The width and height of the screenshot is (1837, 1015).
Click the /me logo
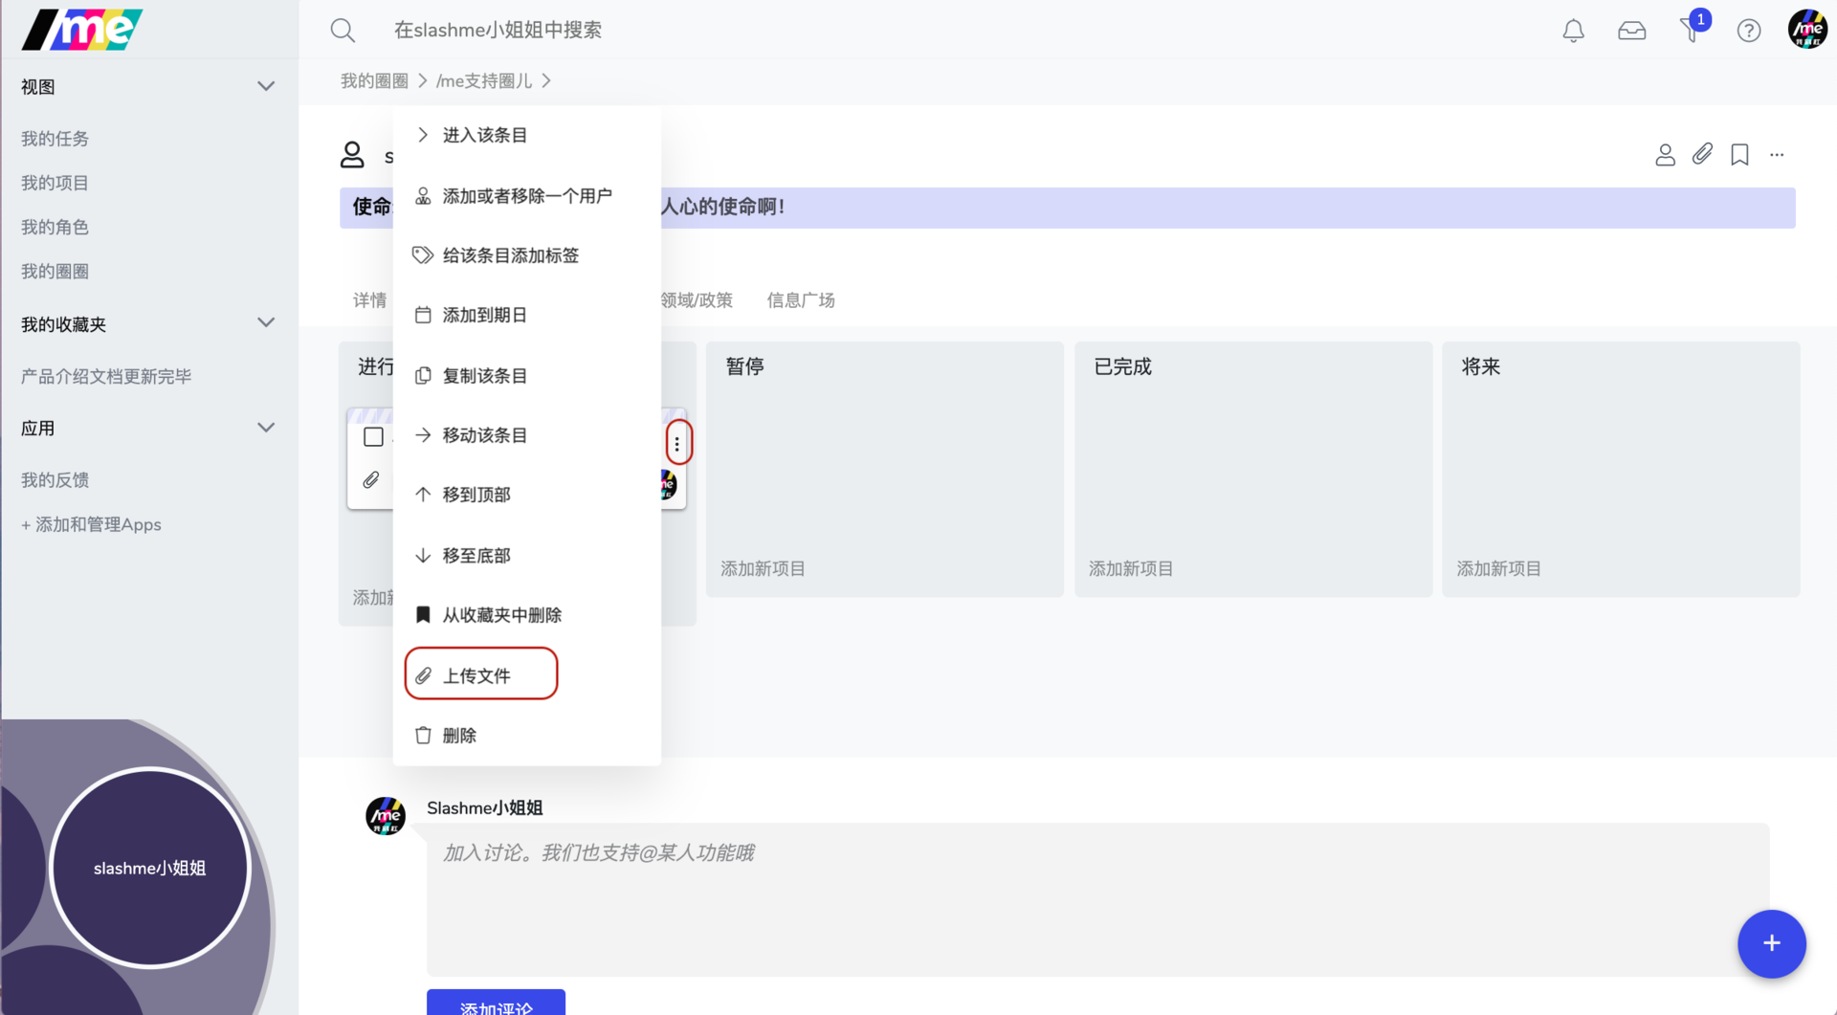tap(82, 30)
